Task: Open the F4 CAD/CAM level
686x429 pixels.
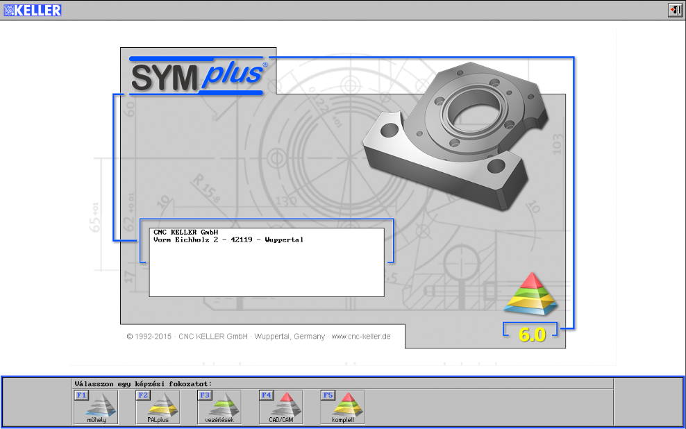Action: pyautogui.click(x=281, y=407)
